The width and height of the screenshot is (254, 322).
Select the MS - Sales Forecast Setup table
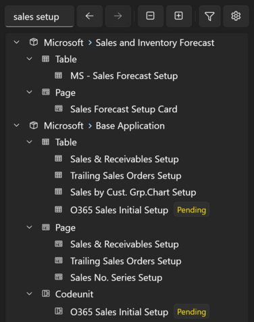tap(124, 76)
